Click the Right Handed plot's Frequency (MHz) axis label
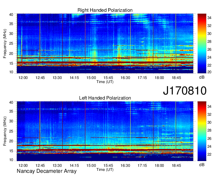 (x=5, y=43)
